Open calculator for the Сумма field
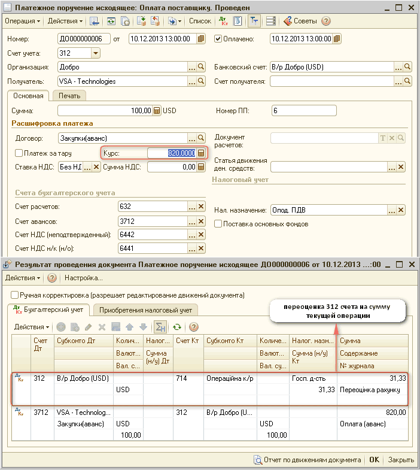 click(x=157, y=111)
